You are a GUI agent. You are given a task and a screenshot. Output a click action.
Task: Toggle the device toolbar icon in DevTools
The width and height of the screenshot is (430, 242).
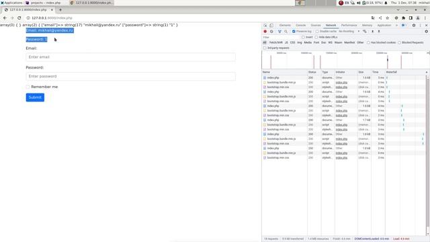(271, 26)
